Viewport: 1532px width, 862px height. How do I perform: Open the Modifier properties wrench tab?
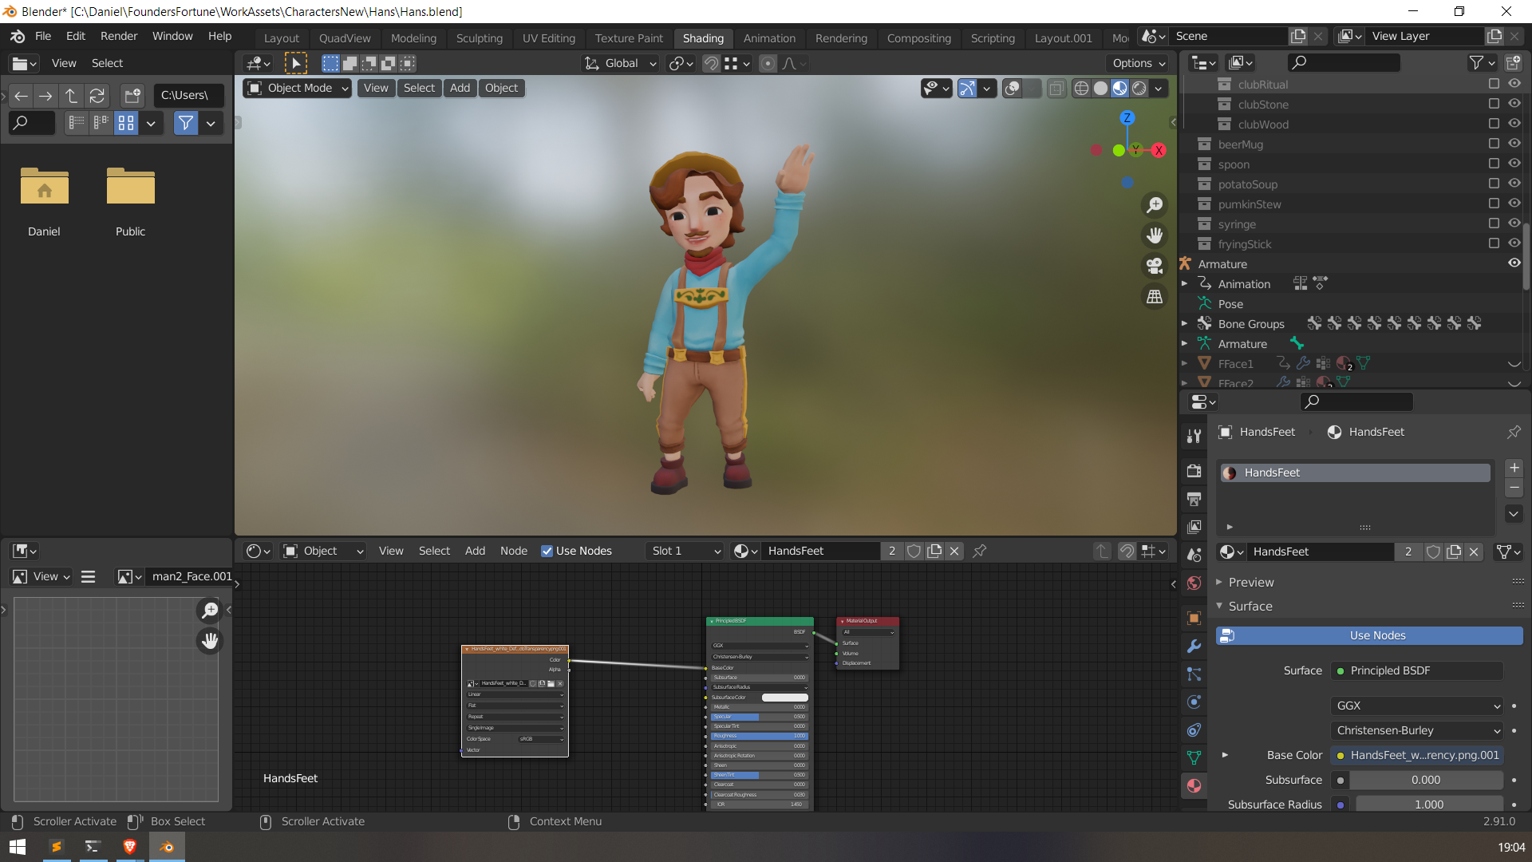[x=1194, y=646]
